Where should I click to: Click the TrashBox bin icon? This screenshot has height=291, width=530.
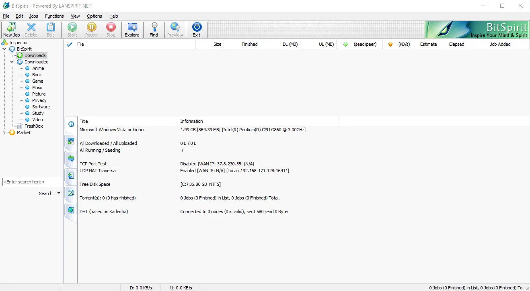20,126
